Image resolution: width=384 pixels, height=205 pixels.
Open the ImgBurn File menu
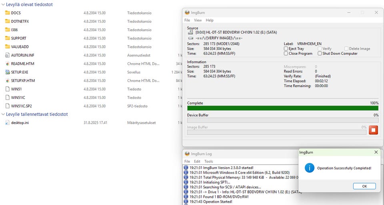[187, 20]
